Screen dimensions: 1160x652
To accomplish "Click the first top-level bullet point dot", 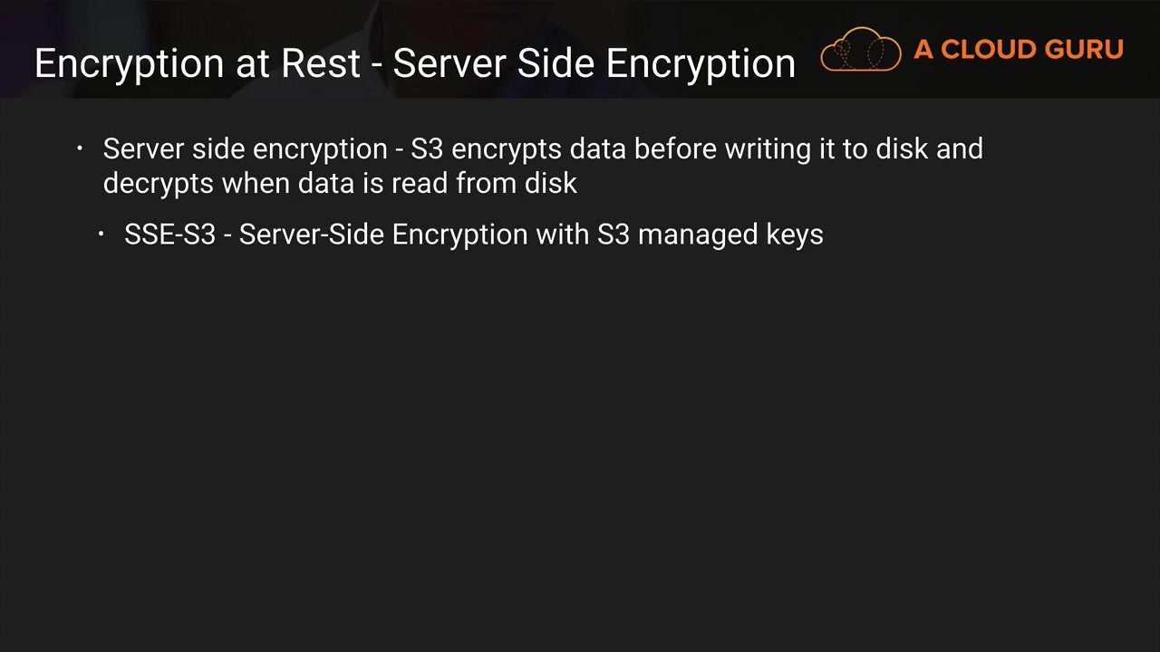I will (80, 149).
